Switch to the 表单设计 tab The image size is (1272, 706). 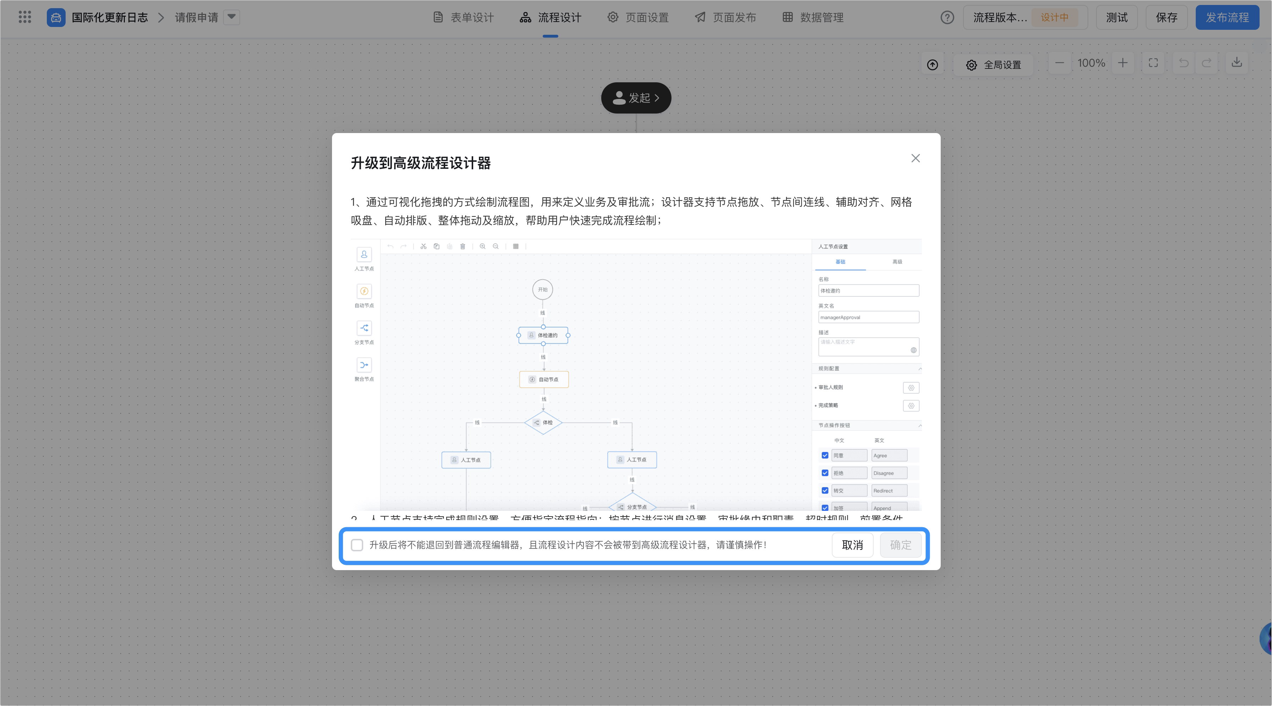pos(464,18)
